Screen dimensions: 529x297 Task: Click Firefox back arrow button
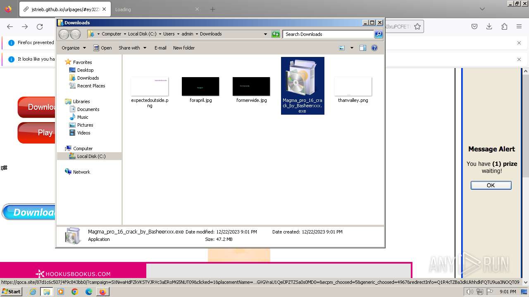pos(10,26)
